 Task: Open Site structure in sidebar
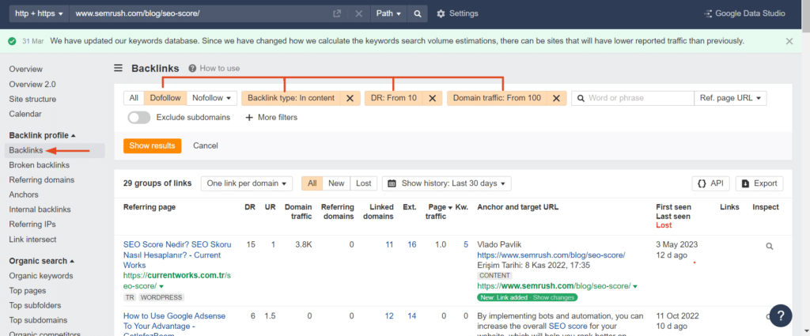32,99
